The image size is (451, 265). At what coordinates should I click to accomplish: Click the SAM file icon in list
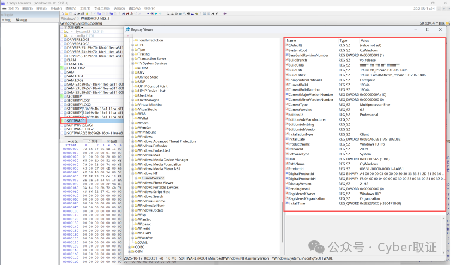(x=64, y=72)
